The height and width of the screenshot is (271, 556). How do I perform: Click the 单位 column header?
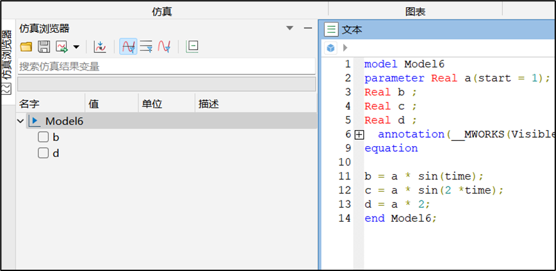(167, 104)
